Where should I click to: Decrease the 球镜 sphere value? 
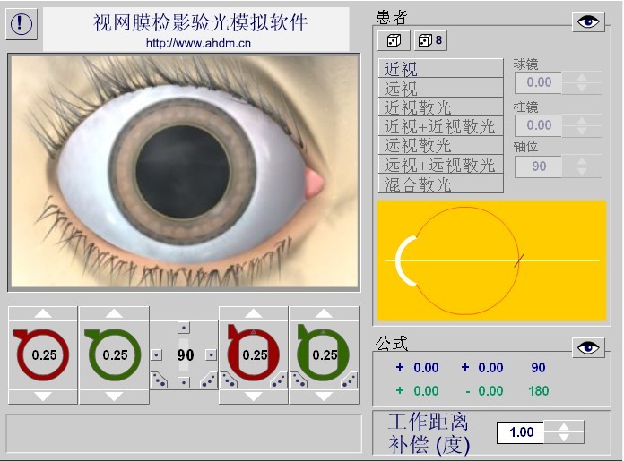tap(582, 88)
